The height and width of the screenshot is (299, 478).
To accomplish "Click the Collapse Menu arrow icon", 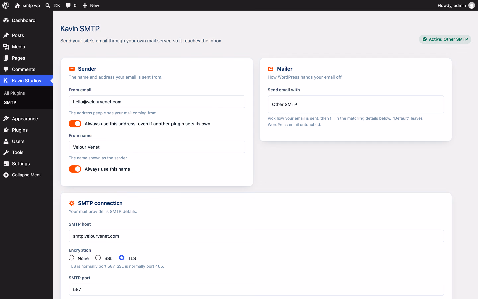I will 6,175.
